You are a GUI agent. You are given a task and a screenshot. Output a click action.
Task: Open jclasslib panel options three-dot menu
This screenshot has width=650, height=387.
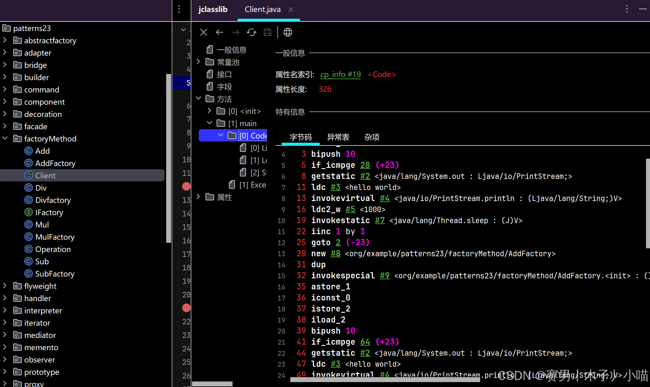click(x=627, y=9)
